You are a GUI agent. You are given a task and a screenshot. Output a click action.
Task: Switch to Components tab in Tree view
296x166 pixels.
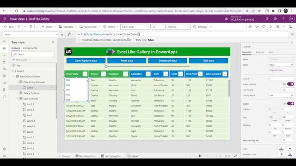[x=30, y=48]
